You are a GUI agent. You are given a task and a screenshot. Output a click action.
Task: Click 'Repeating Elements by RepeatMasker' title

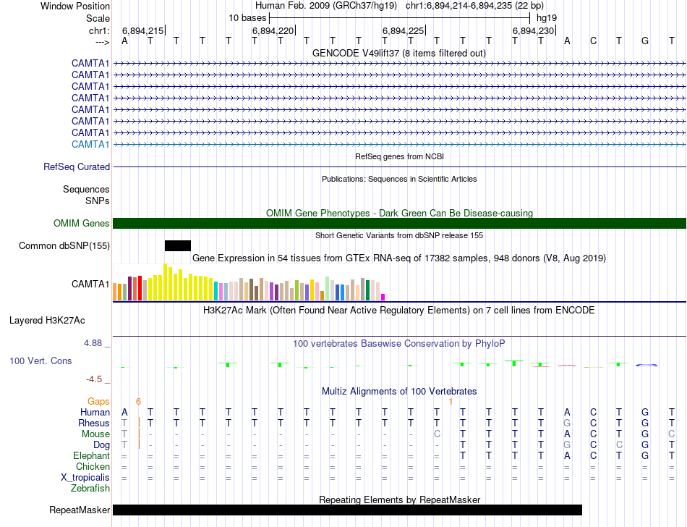coord(400,499)
